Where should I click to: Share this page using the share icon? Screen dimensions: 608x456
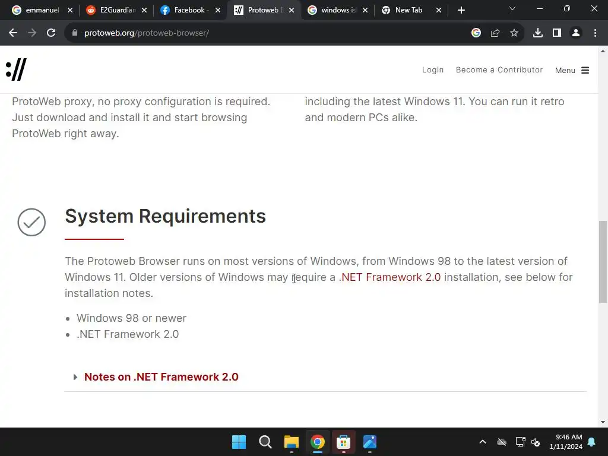[495, 33]
